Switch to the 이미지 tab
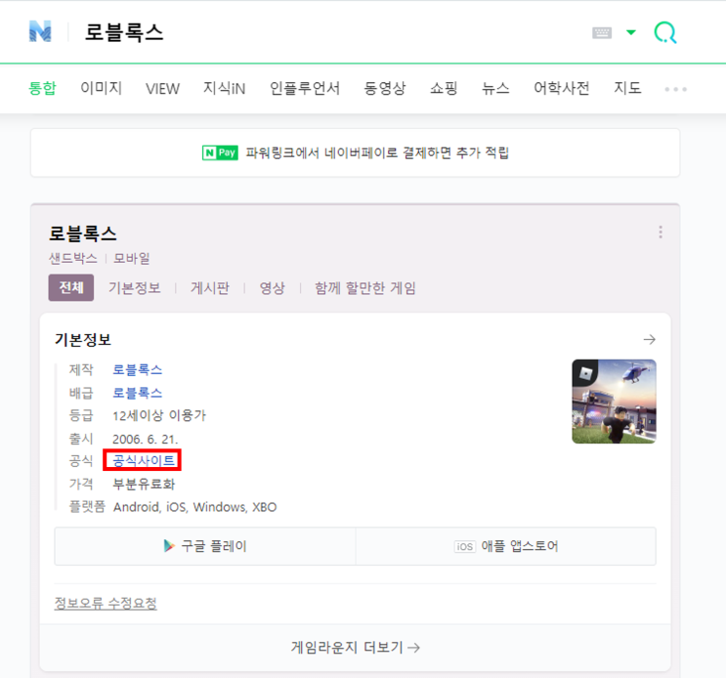The image size is (726, 678). [101, 88]
